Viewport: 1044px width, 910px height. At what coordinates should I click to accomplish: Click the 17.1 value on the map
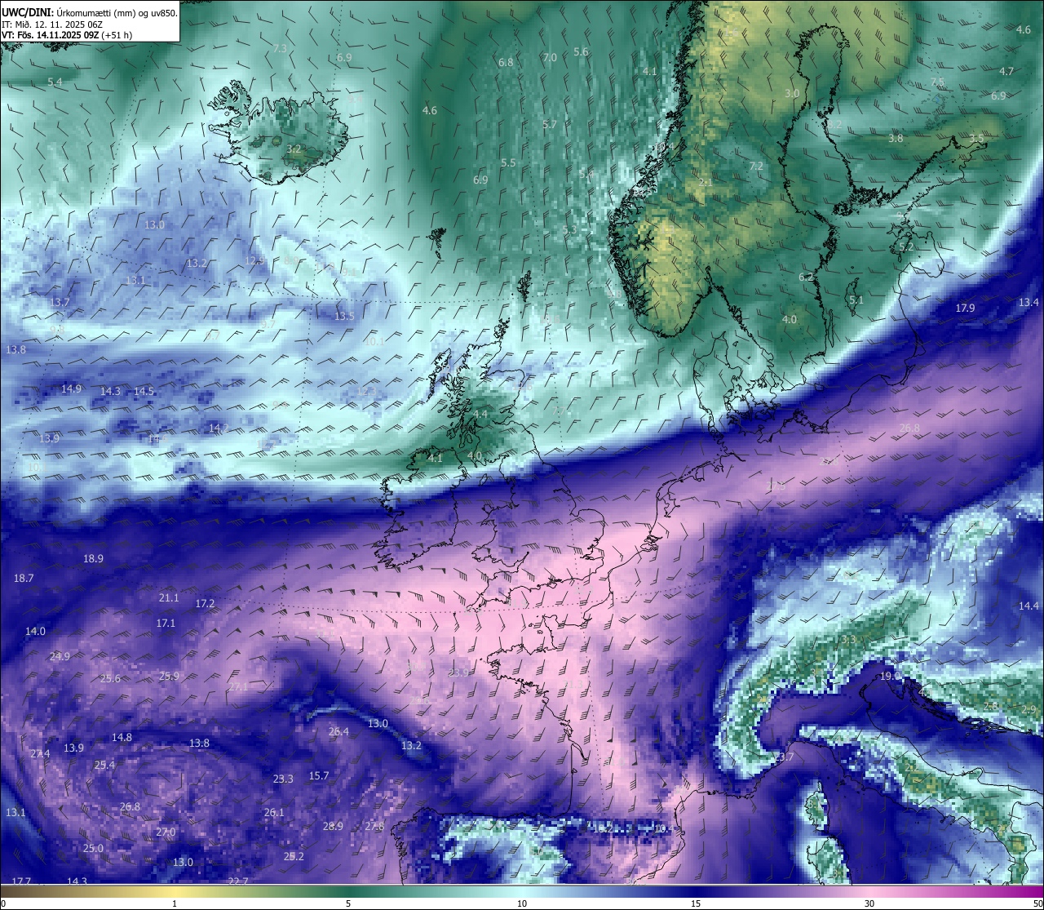(166, 624)
